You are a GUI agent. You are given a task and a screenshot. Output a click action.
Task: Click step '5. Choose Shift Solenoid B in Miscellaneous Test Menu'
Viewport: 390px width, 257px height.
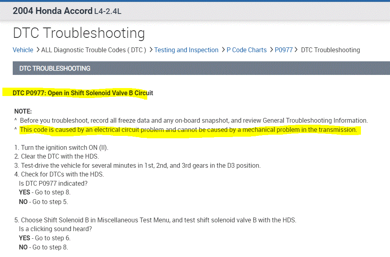155,220
